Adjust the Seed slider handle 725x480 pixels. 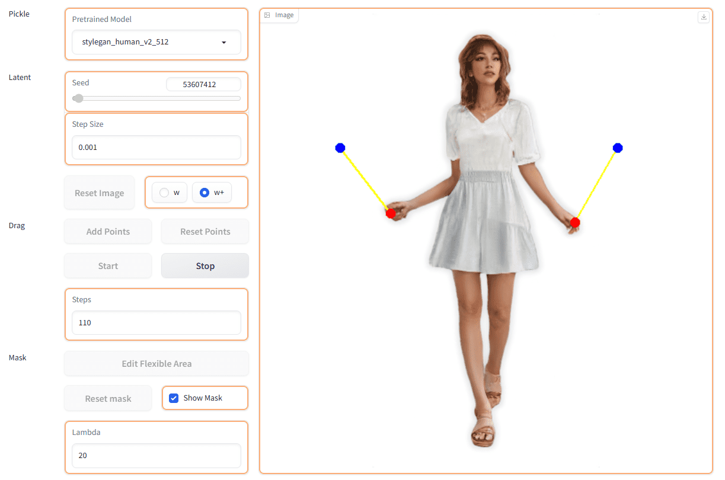tap(78, 98)
